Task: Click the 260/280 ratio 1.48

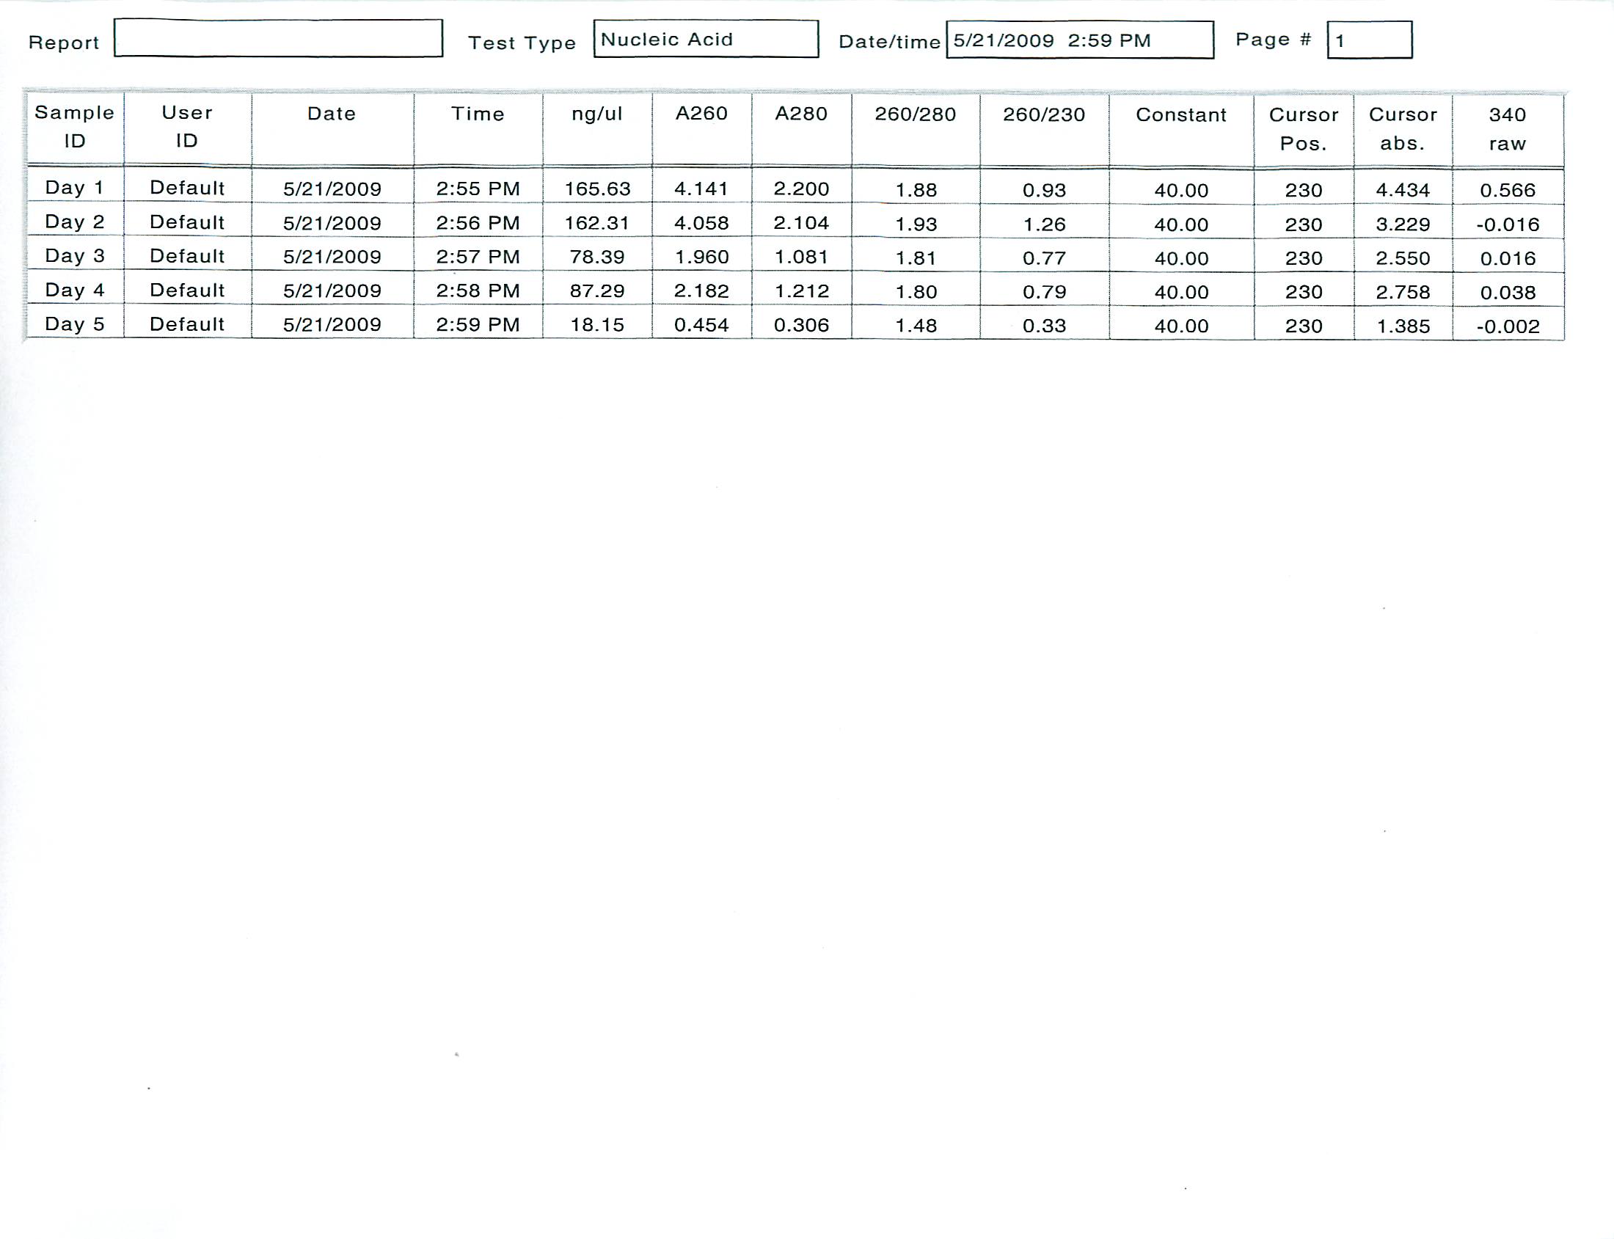Action: coord(916,325)
